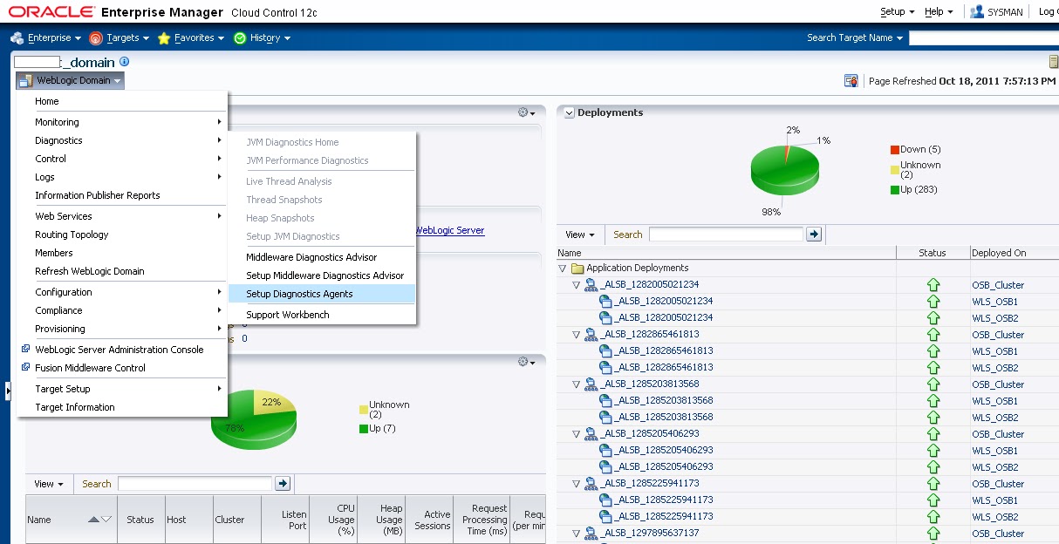
Task: Select Information Publisher Reports
Action: tap(122, 195)
